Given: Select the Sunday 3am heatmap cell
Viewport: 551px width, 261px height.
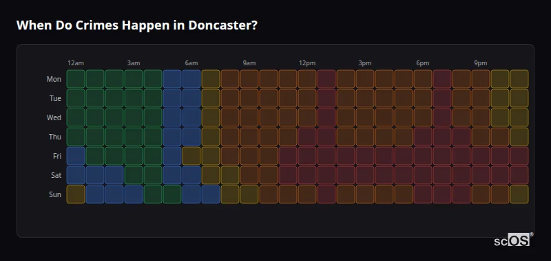Looking at the screenshot, I should (x=134, y=194).
